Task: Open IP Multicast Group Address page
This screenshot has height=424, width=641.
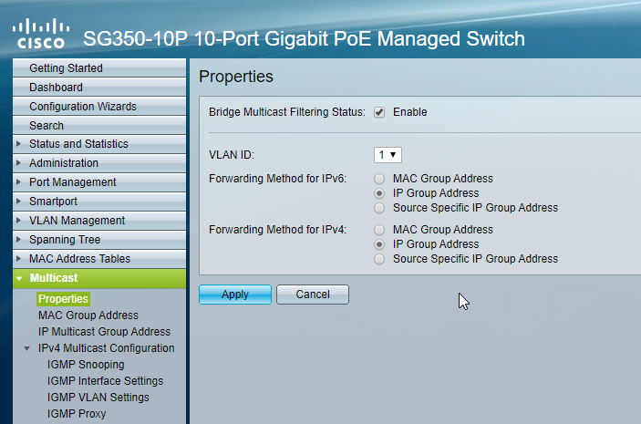Action: [x=104, y=332]
